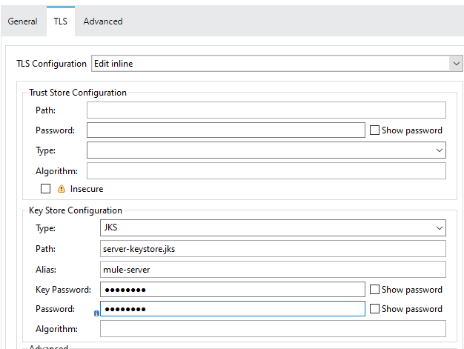Tick Show password for Key Store Password
Screen dimensions: 464x349
tap(374, 309)
